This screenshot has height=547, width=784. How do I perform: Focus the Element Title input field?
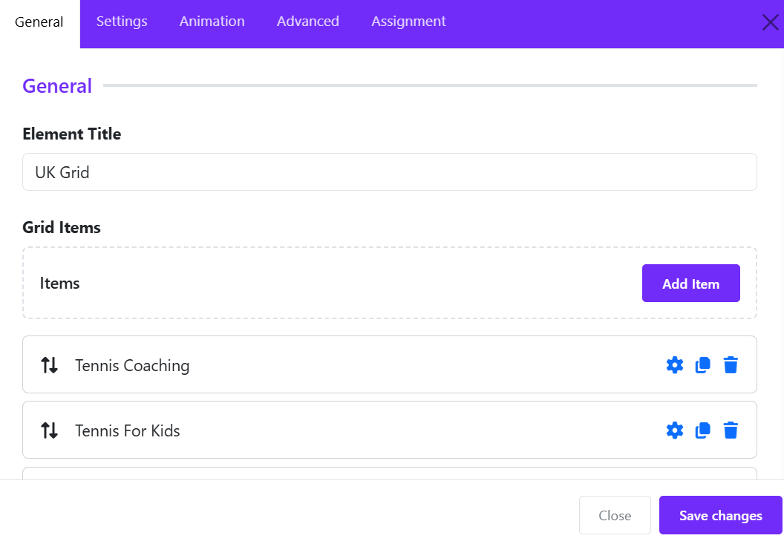pyautogui.click(x=390, y=172)
